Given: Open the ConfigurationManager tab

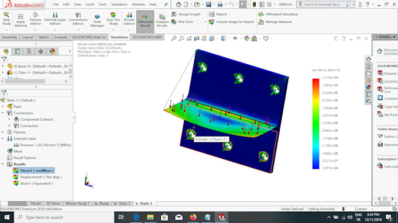Looking at the screenshot, I should (29, 51).
